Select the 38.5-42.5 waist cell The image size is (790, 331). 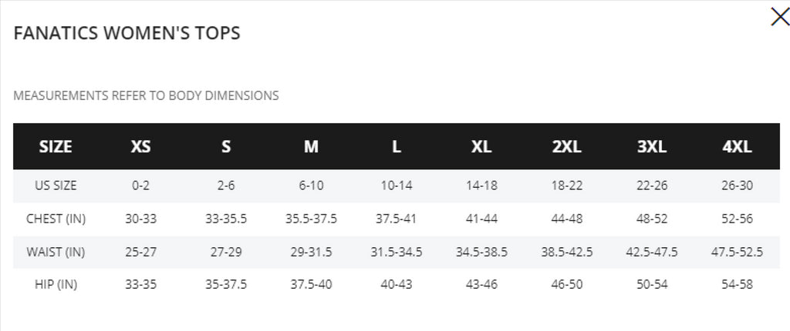pyautogui.click(x=567, y=252)
